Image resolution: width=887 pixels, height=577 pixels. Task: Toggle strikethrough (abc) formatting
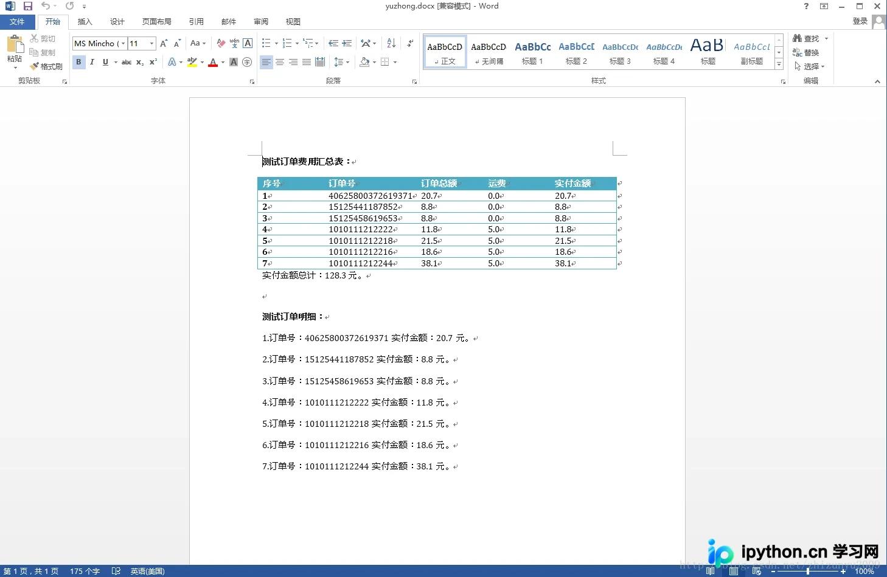click(x=127, y=62)
